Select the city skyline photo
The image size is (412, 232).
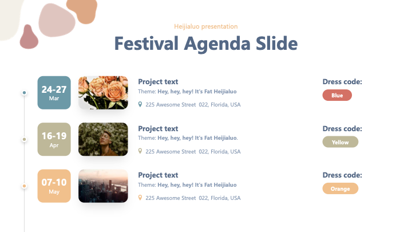[x=103, y=186]
